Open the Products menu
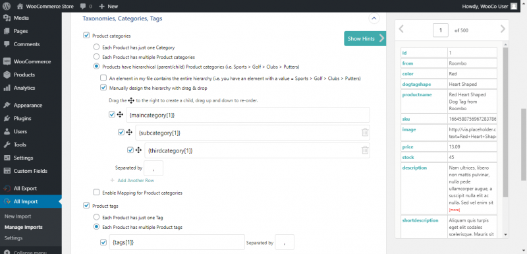Image resolution: width=527 pixels, height=254 pixels. pos(24,75)
